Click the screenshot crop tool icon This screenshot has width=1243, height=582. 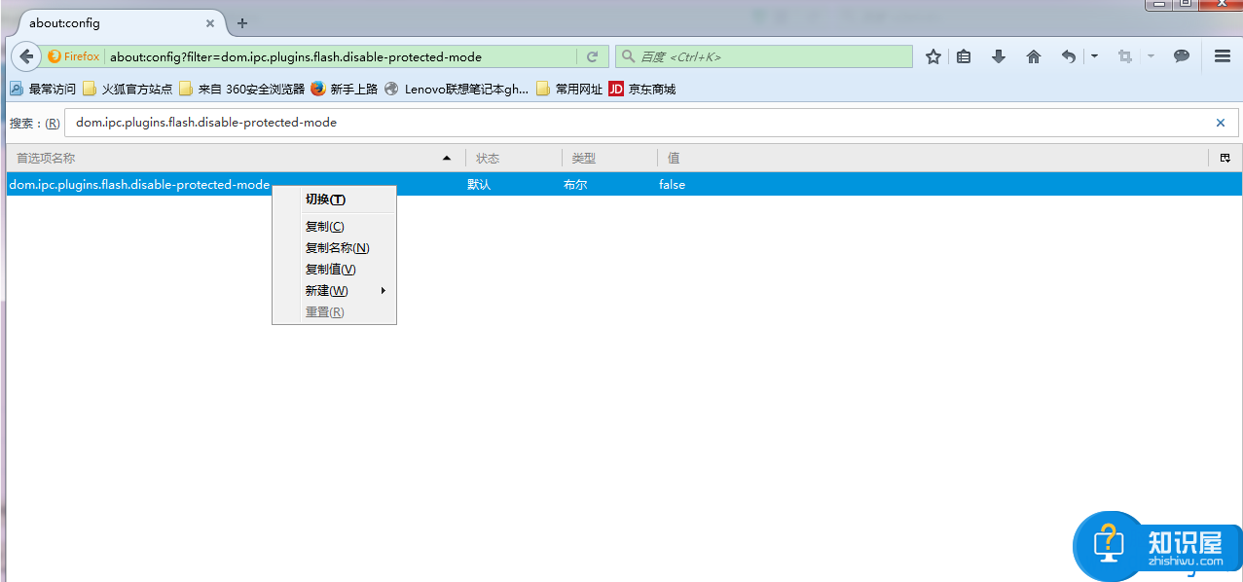click(1125, 56)
